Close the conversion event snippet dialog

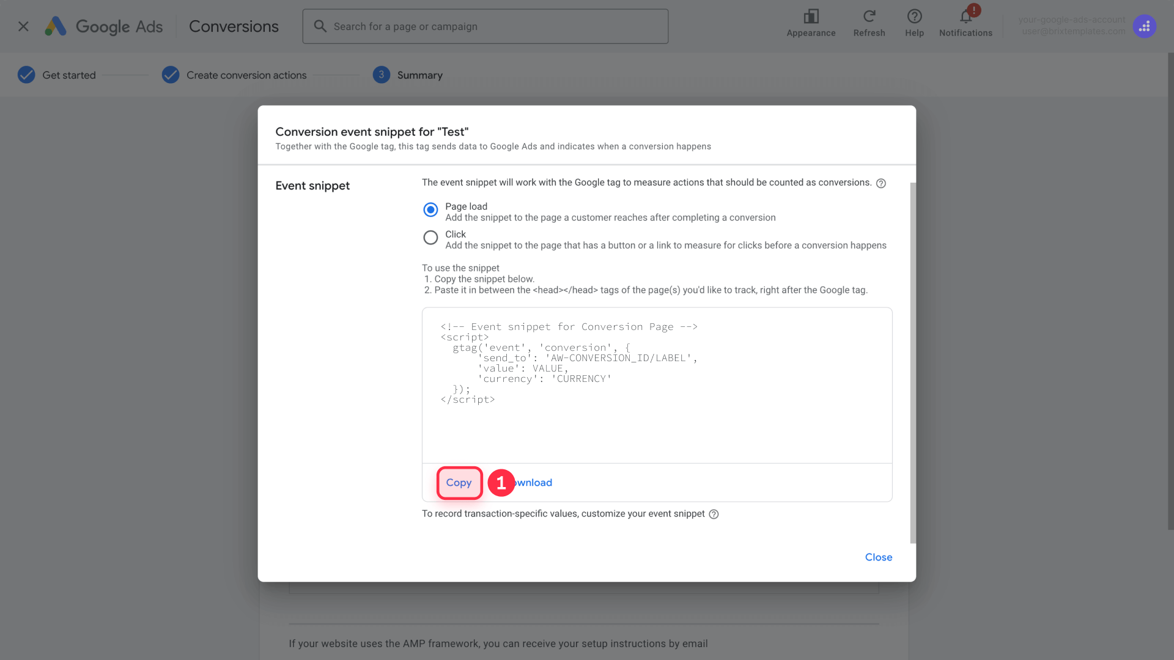(879, 557)
